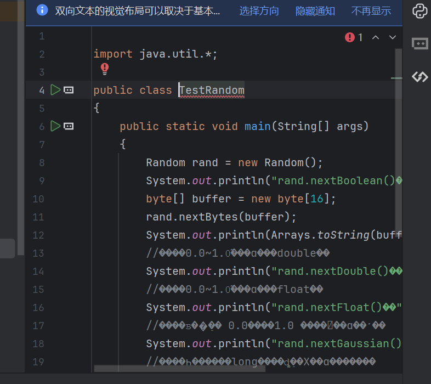Click 'byte[] buffer = new byte[16];' line

point(241,199)
